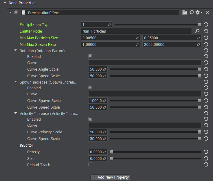Open the gear settings menu
The width and height of the screenshot is (213, 181).
[199, 12]
